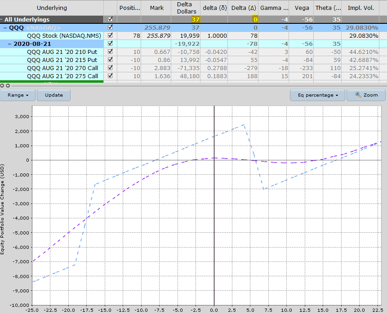Click the 2020-08-21 Delta Dollars -19,922
This screenshot has width=387, height=314.
(187, 44)
